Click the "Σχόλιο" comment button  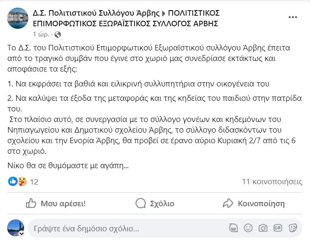155,204
